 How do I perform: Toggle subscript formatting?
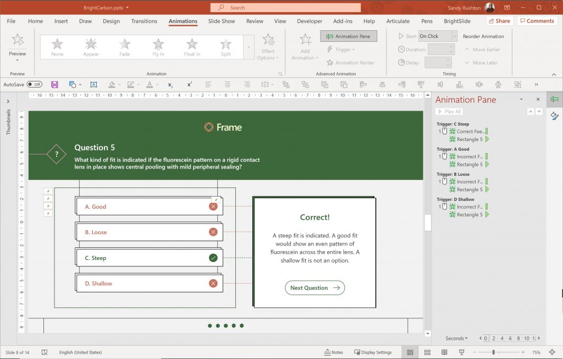click(x=170, y=84)
